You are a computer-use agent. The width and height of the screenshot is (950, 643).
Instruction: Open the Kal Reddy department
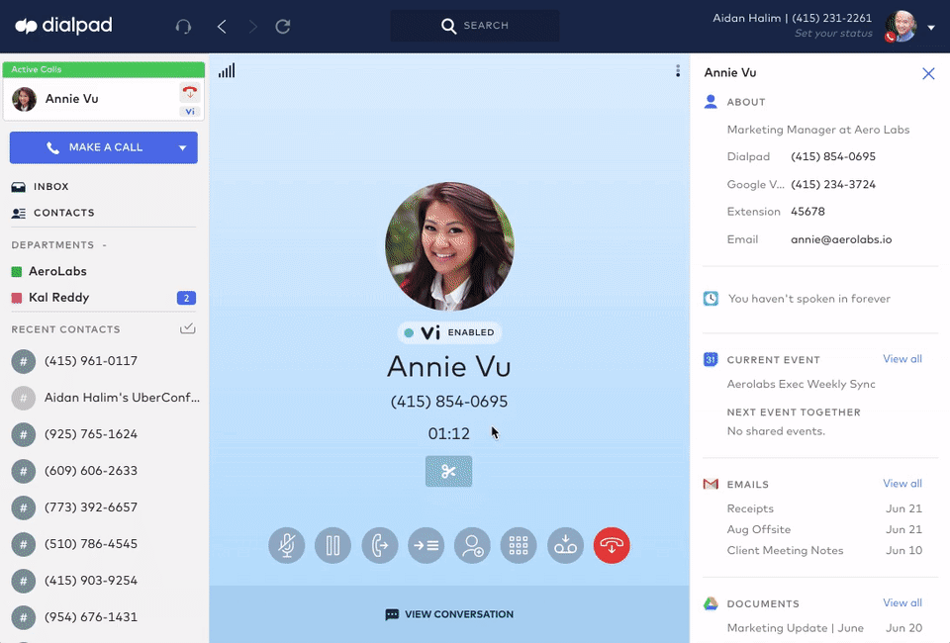[50, 298]
